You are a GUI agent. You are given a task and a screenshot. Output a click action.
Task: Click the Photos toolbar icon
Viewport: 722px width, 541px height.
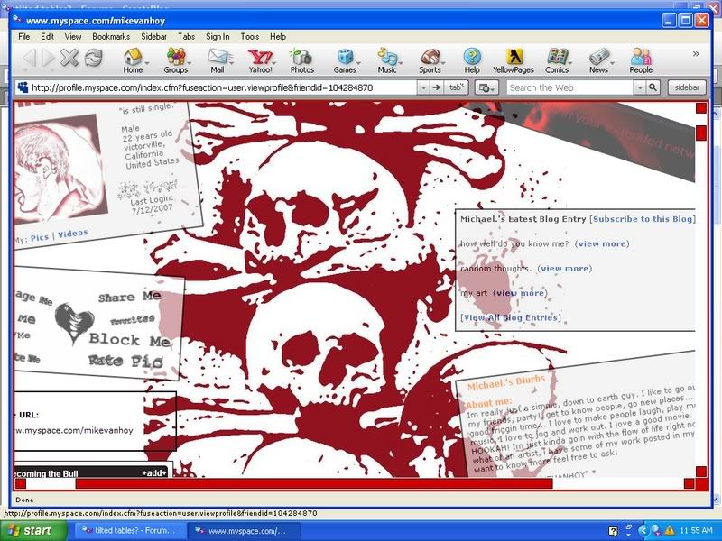[301, 60]
